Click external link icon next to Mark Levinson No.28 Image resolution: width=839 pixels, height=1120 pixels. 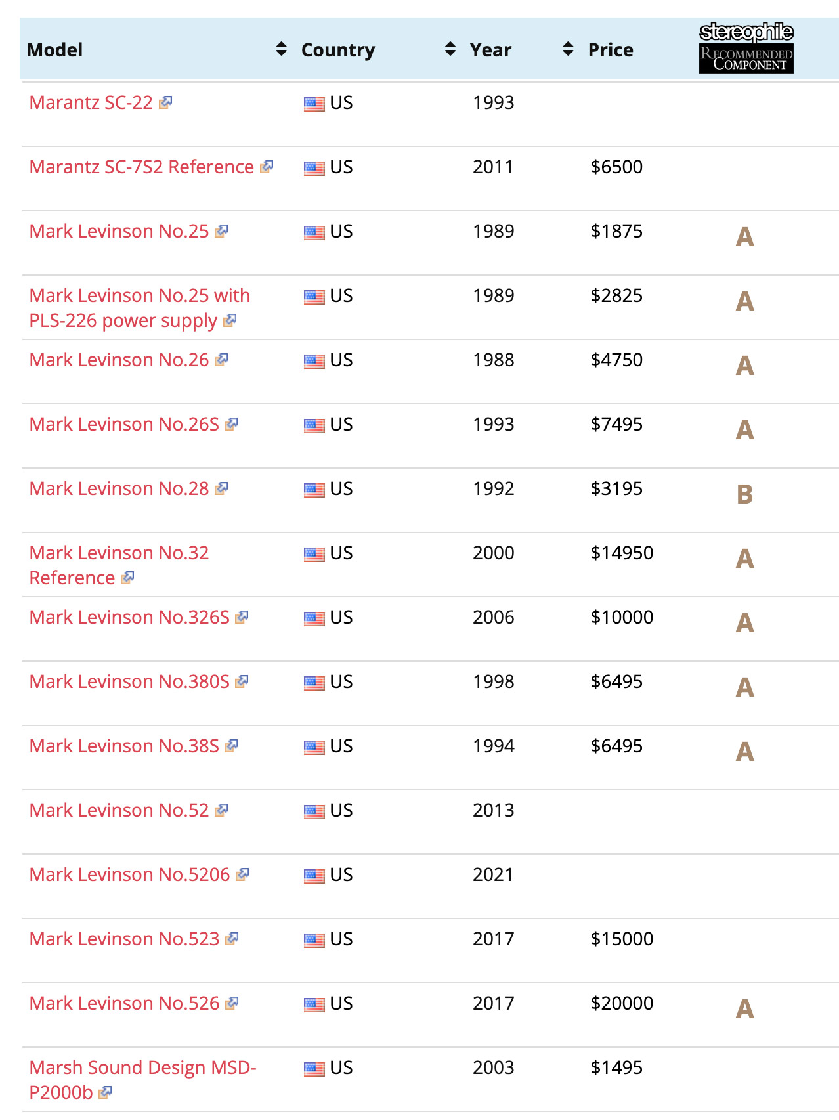click(x=221, y=488)
